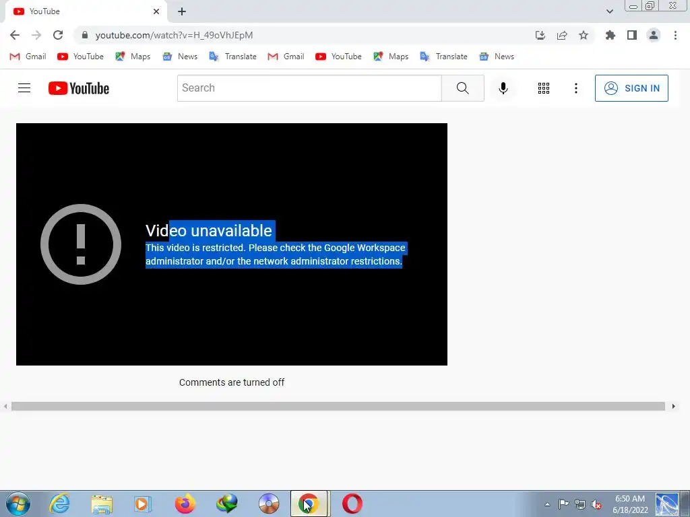Open the YouTube apps grid

click(x=544, y=88)
